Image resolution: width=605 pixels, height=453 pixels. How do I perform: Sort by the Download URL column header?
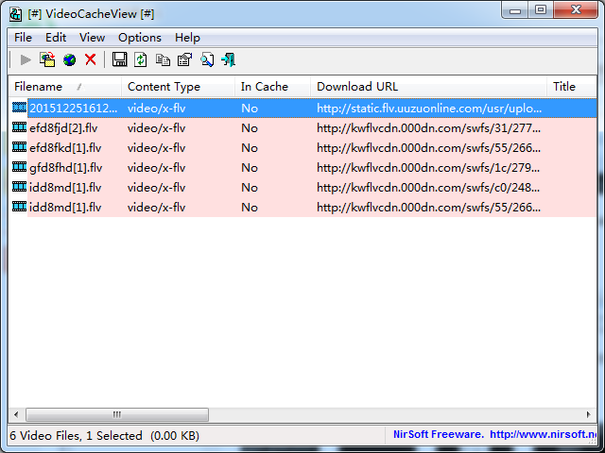point(357,87)
